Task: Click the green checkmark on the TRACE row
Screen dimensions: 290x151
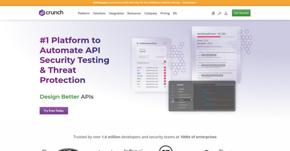Action: (x=165, y=87)
